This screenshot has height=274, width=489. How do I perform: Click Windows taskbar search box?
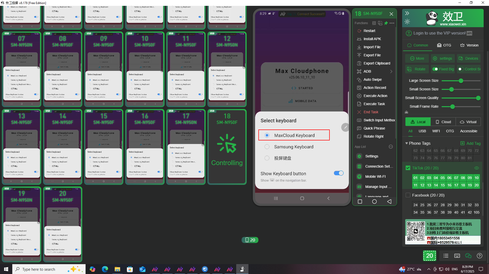49,269
